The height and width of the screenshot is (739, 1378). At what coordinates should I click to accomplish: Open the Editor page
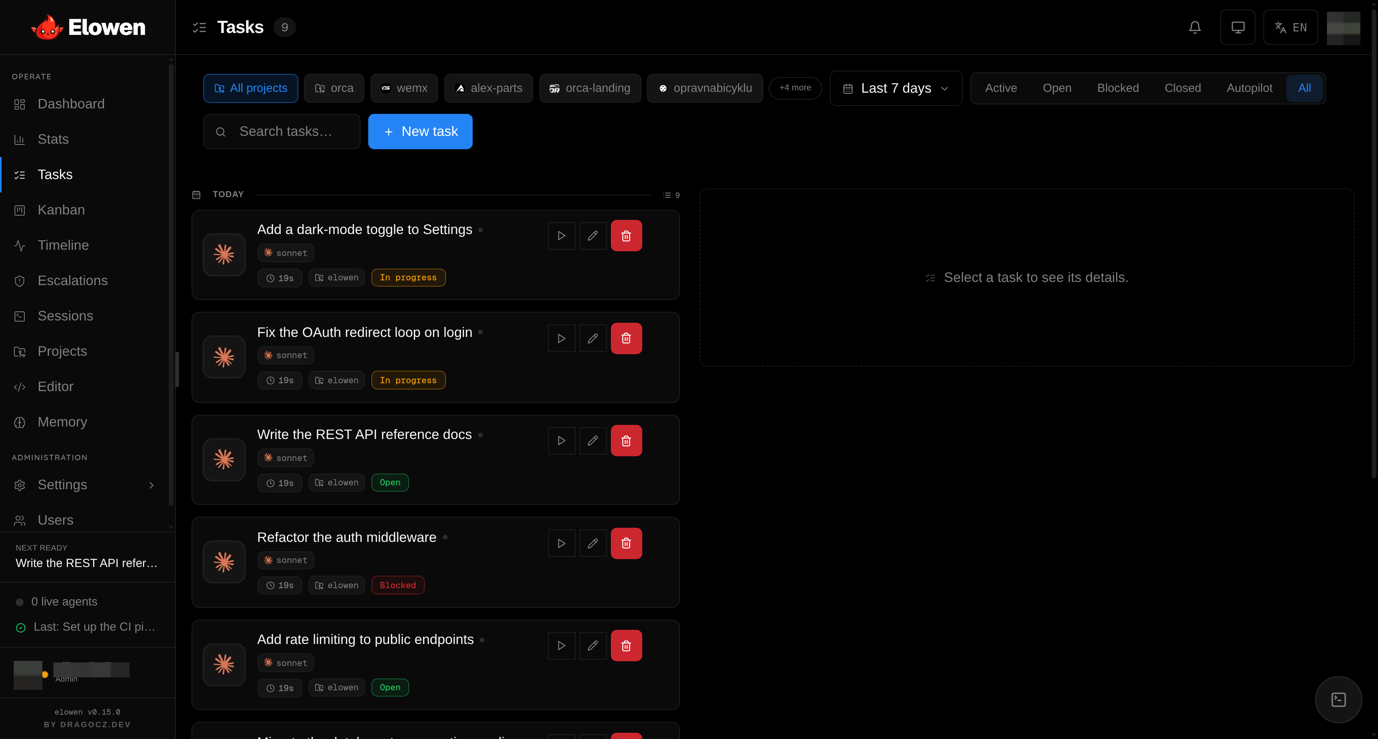click(85, 386)
